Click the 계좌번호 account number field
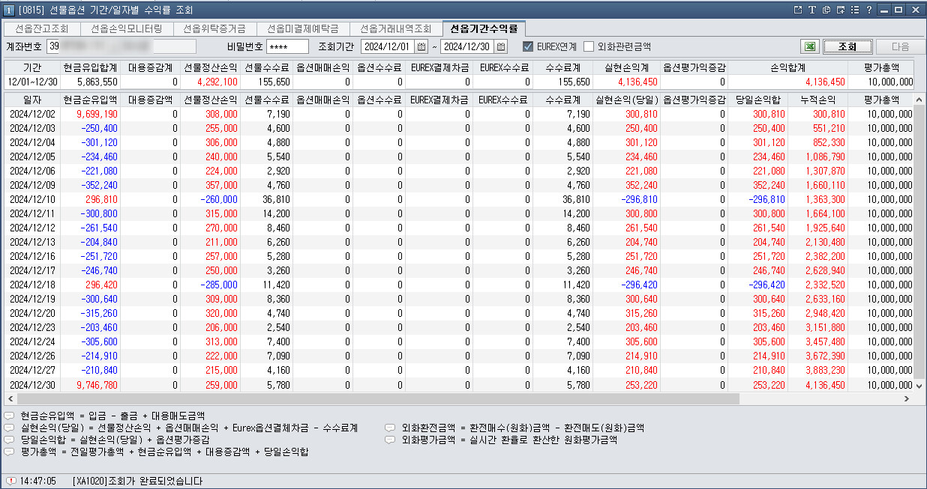The width and height of the screenshot is (927, 489). coord(121,46)
